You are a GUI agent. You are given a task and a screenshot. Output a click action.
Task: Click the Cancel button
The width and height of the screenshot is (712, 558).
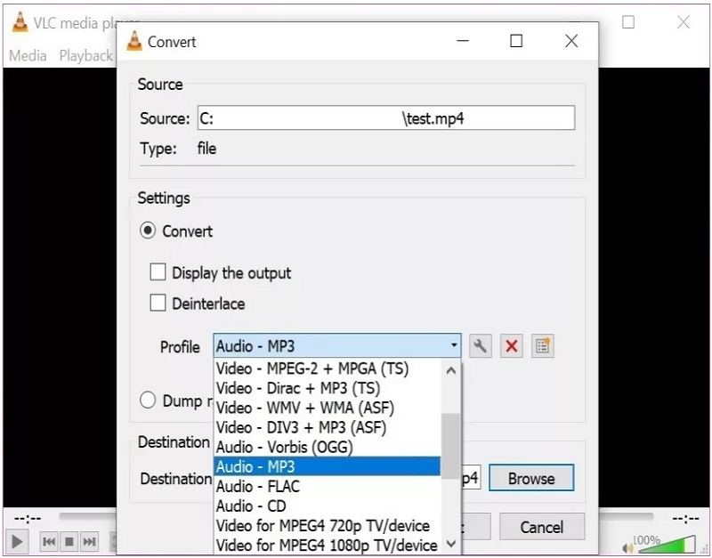tap(542, 527)
